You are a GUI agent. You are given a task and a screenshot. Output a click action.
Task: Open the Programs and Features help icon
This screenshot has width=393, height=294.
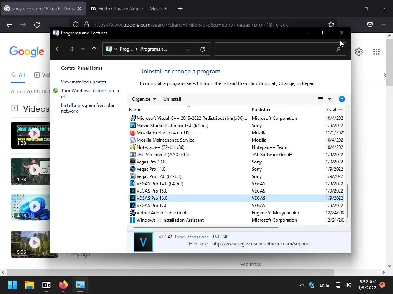[x=342, y=99]
